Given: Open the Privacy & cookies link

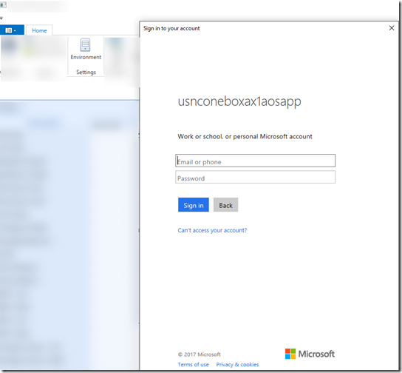Looking at the screenshot, I should pyautogui.click(x=237, y=365).
